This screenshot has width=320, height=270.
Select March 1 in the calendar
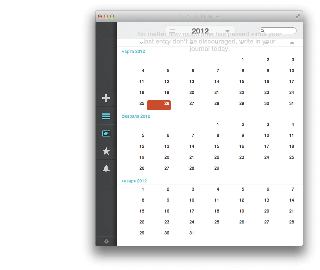tap(243, 60)
